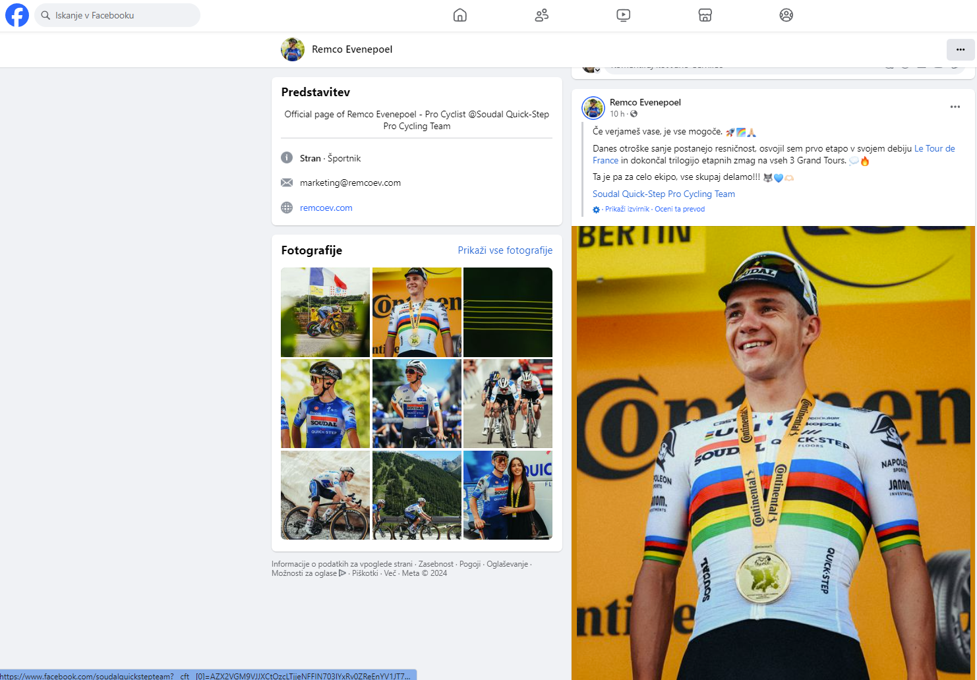Open the remcoev.com website link
Image resolution: width=977 pixels, height=680 pixels.
coord(326,208)
